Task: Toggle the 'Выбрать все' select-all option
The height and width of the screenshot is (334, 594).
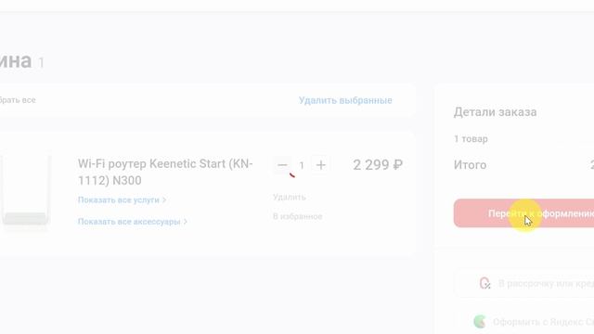Action: point(18,100)
